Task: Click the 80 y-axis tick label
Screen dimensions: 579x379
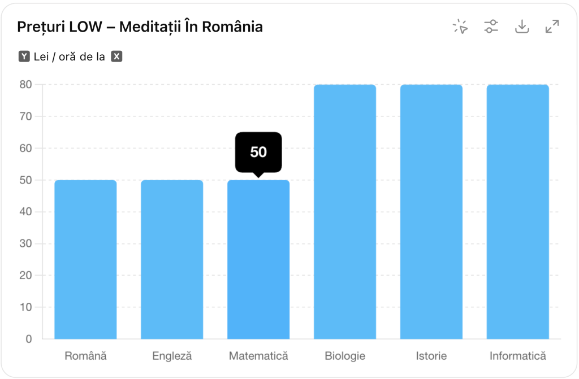Action: 25,85
